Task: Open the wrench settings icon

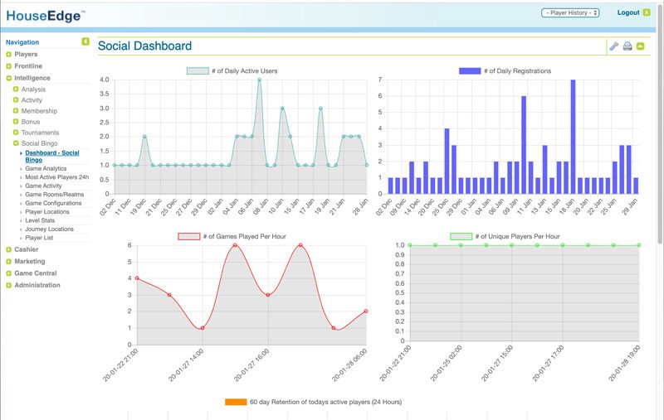Action: [614, 46]
